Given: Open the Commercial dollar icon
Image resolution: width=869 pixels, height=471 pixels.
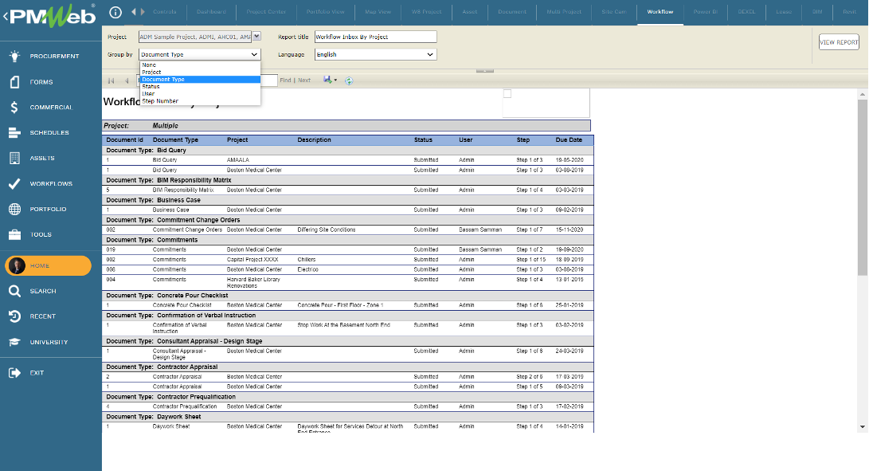Looking at the screenshot, I should [15, 107].
